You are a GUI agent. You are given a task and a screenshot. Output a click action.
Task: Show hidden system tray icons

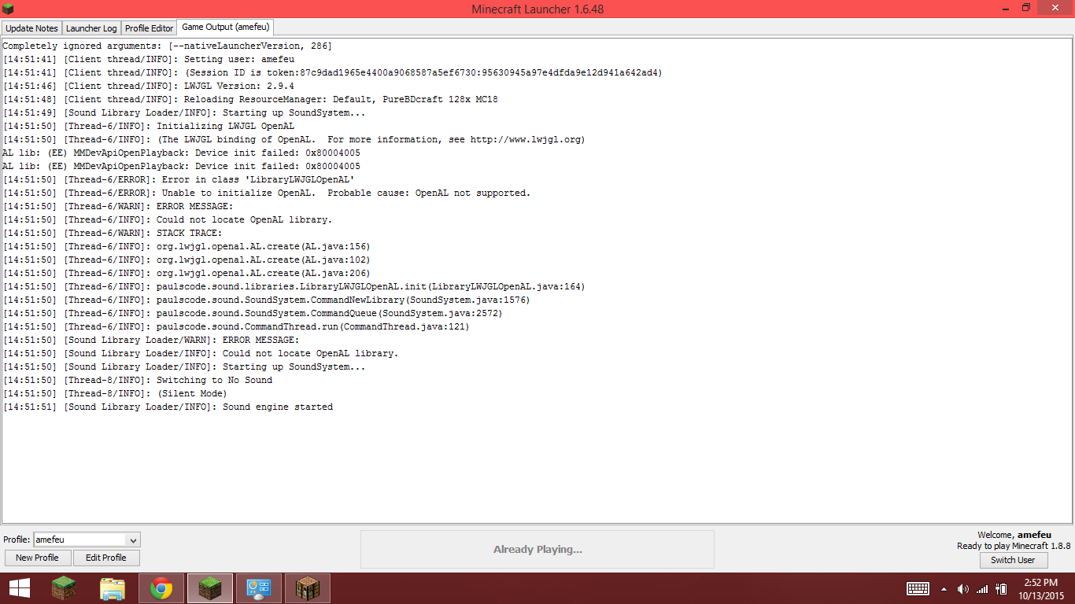944,588
